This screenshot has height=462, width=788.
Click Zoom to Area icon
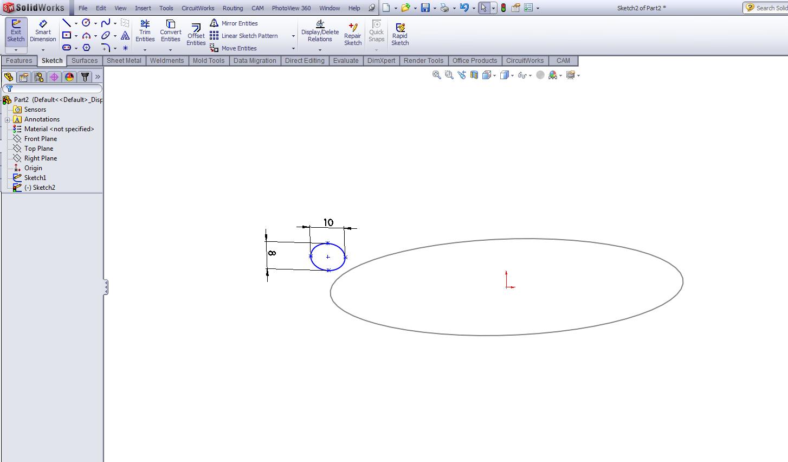[x=449, y=75]
